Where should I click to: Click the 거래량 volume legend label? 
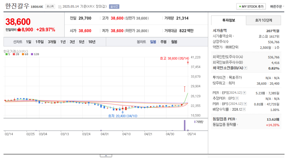pos(199,122)
